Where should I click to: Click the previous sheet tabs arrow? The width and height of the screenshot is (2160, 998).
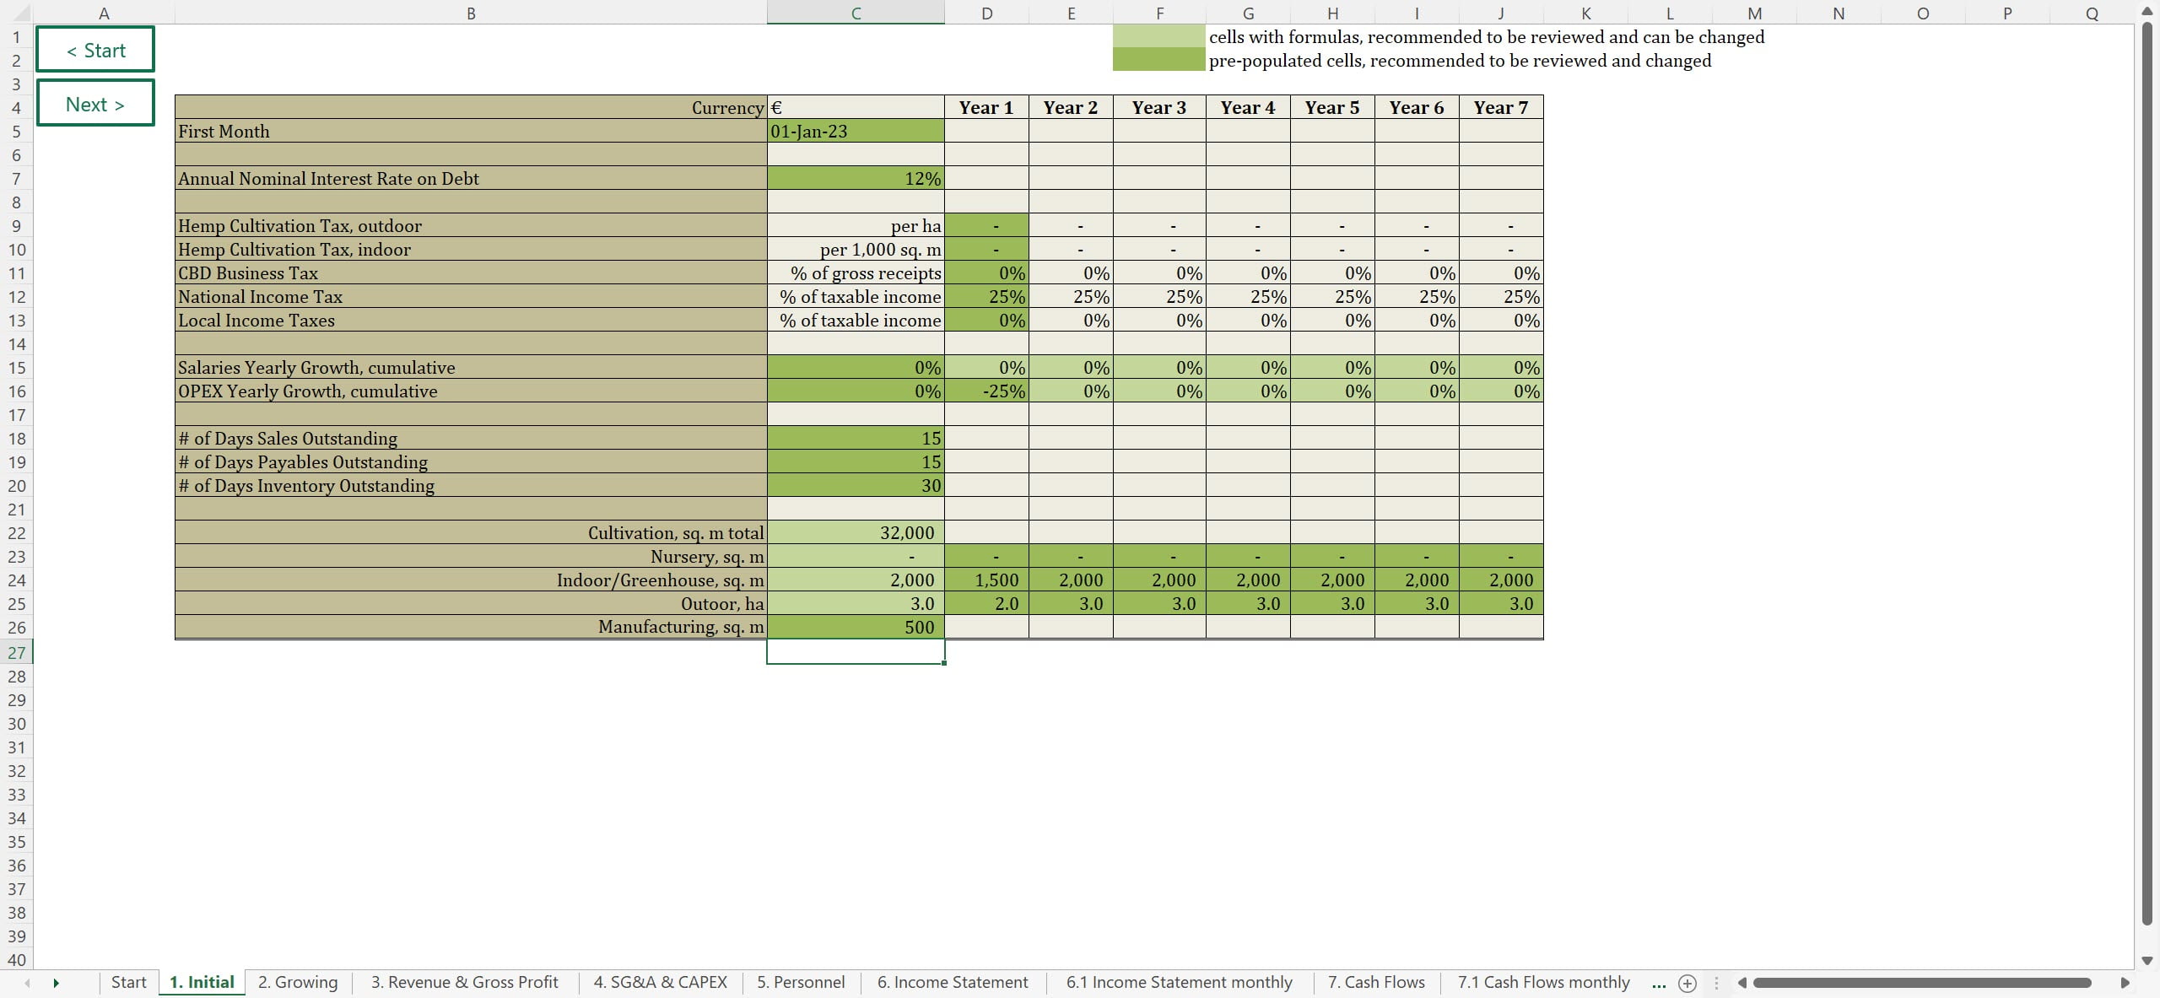(27, 983)
